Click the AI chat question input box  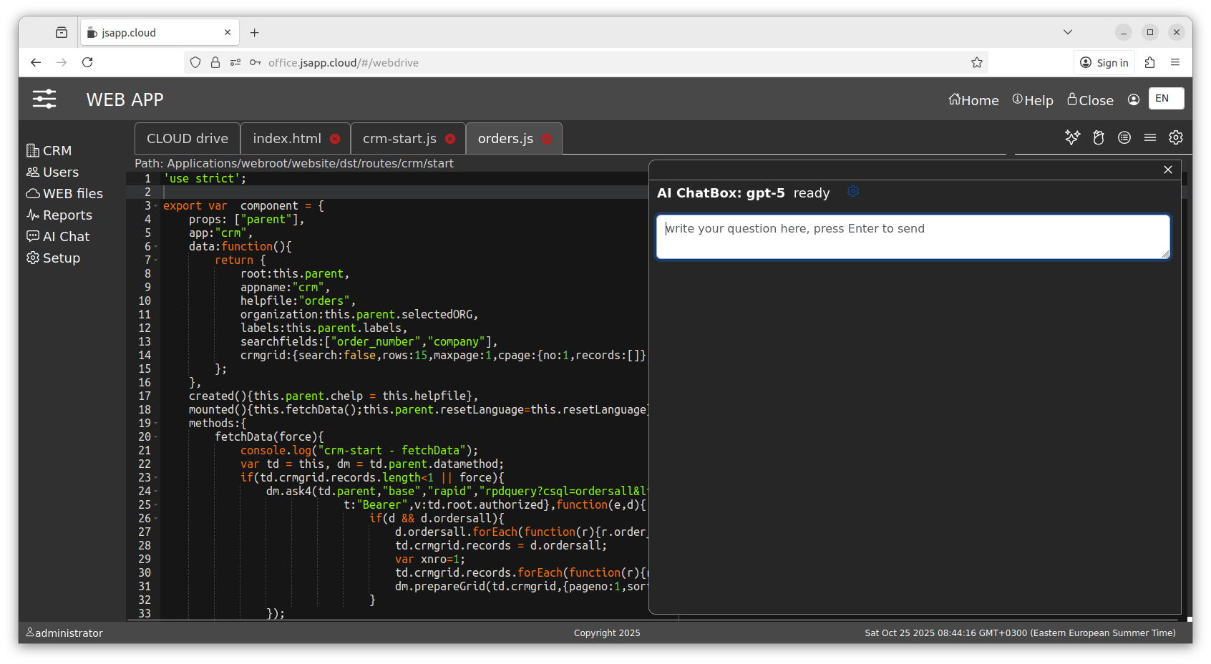coord(913,237)
